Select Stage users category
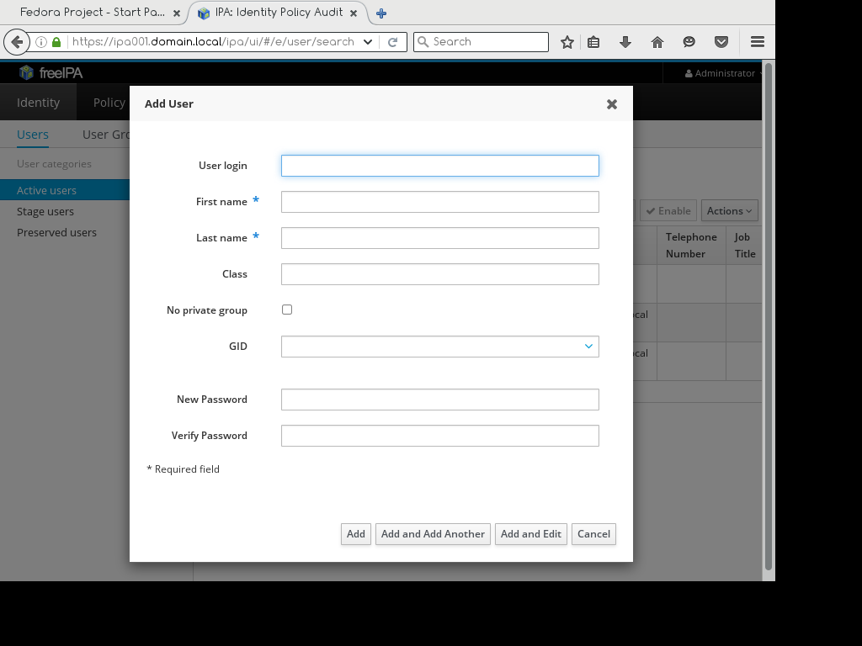 [x=45, y=211]
